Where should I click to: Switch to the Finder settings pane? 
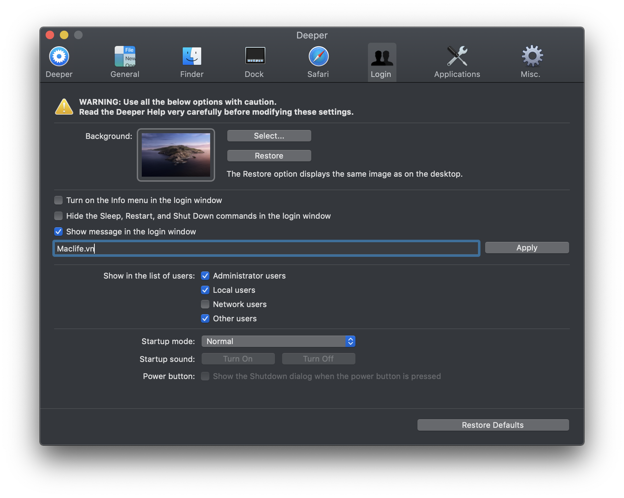(192, 61)
